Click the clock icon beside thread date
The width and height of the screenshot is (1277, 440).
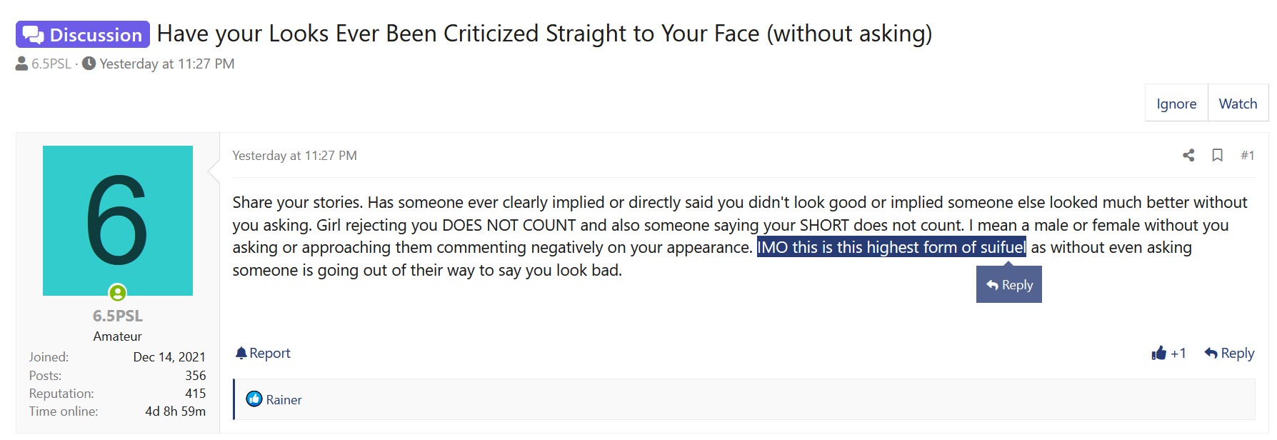(x=89, y=64)
